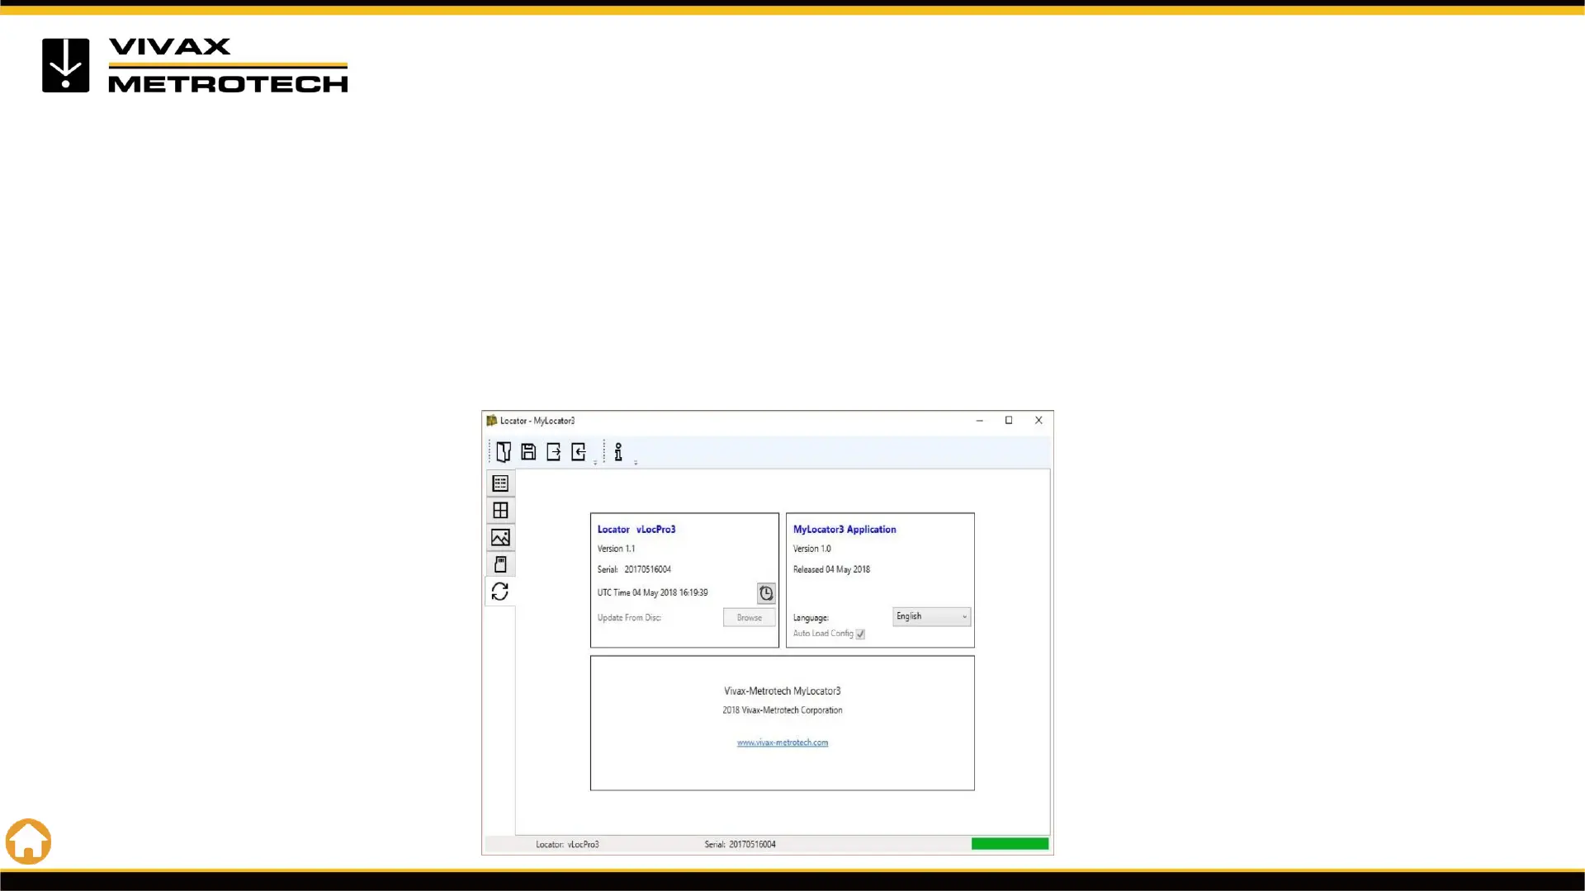Screen dimensions: 1585x891
Task: Maximize the MyLocator3 window
Action: pyautogui.click(x=1009, y=421)
